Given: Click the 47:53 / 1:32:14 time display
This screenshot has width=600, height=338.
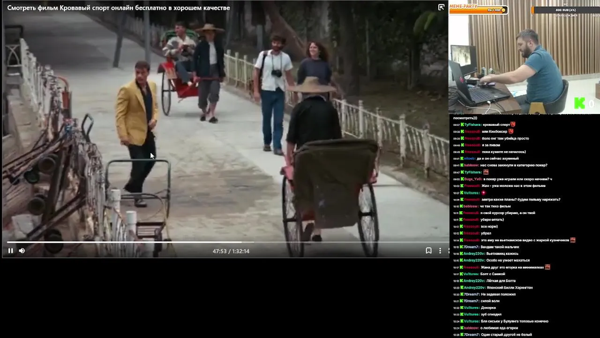Looking at the screenshot, I should coord(231,251).
